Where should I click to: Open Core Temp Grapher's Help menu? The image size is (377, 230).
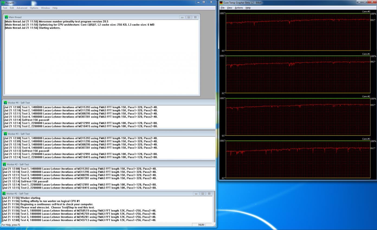pos(248,8)
